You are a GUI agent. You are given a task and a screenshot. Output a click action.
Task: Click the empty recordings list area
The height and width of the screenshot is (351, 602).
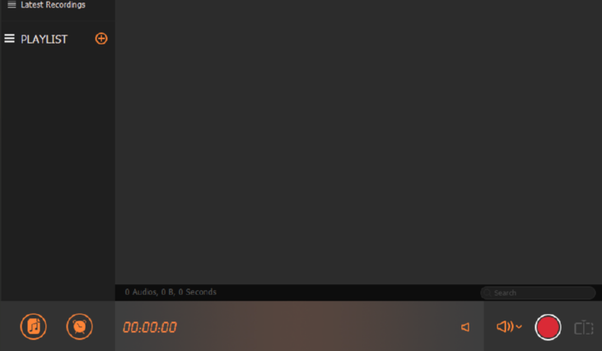point(358,142)
